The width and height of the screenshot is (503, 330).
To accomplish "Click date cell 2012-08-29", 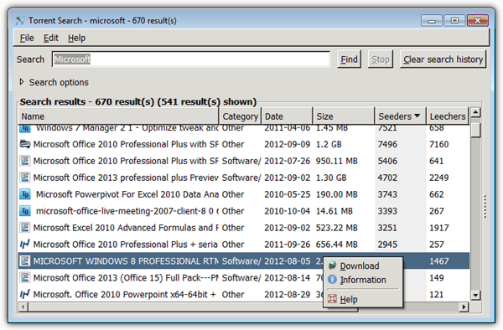I will pyautogui.click(x=287, y=294).
